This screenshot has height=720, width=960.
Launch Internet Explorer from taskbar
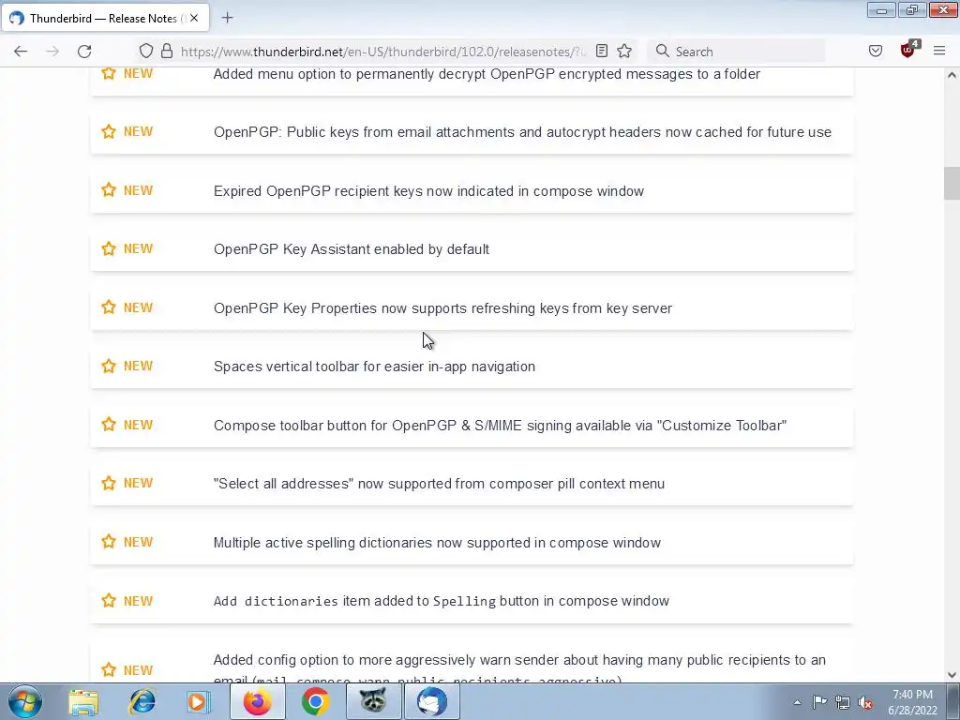142,701
